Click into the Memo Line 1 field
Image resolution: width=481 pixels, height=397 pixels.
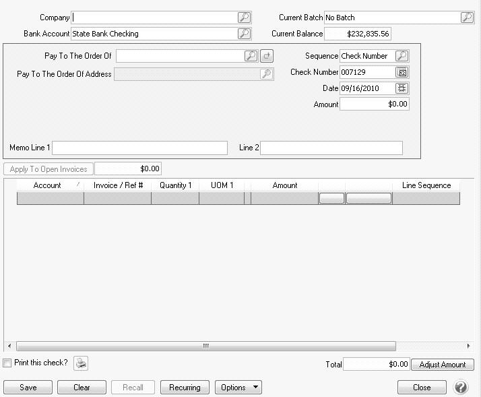click(140, 148)
